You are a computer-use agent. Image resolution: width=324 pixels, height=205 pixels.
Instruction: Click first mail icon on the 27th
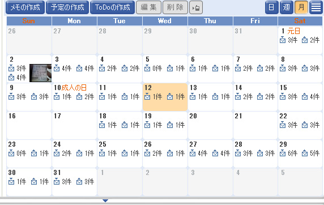click(193, 153)
